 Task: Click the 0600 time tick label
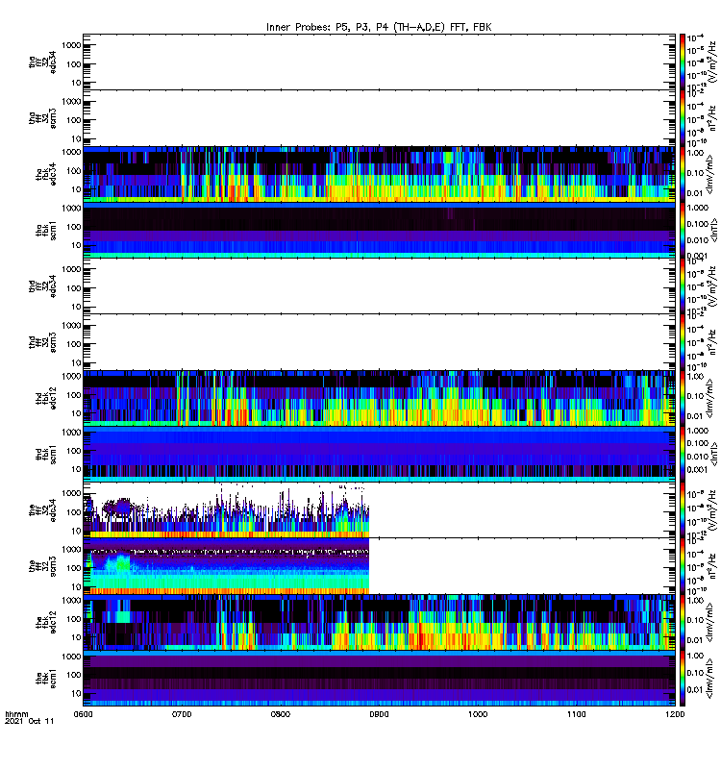point(83,714)
